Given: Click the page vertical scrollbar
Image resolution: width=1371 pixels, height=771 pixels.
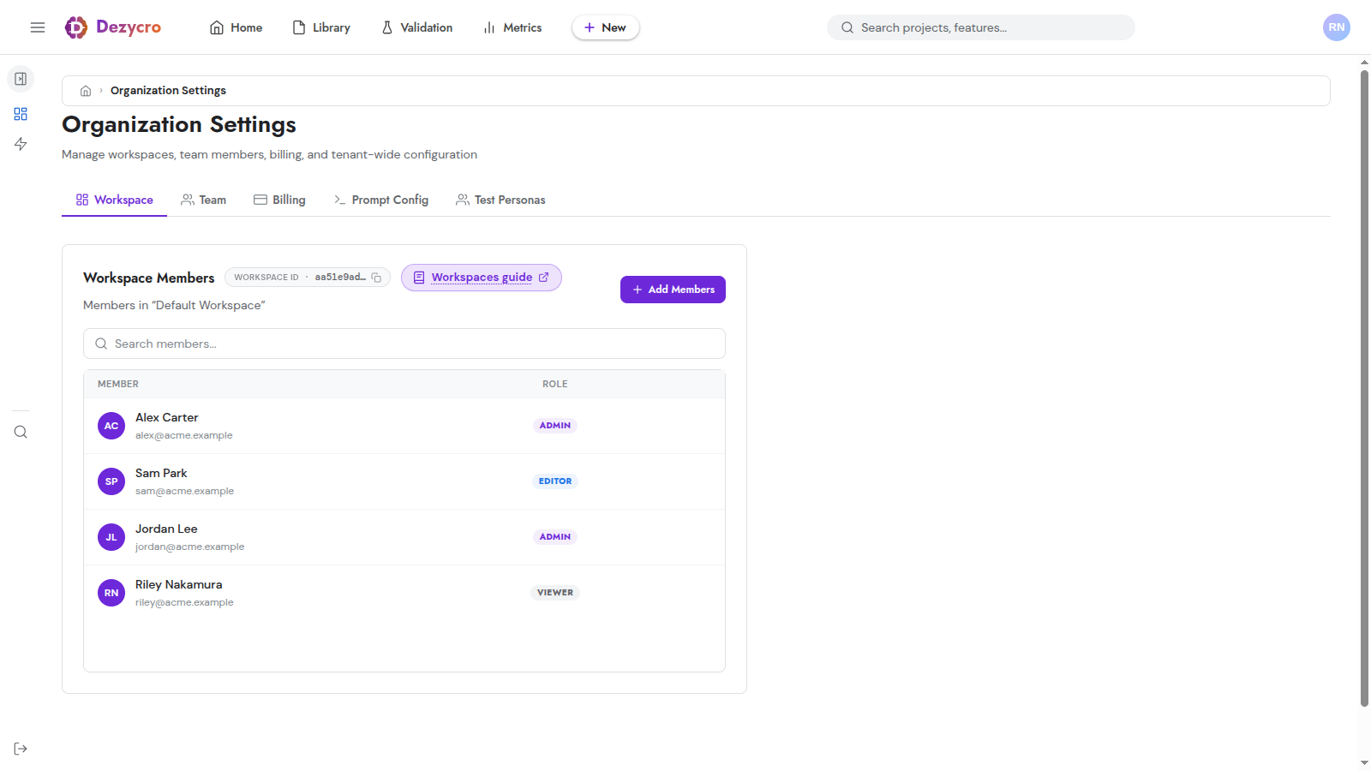Looking at the screenshot, I should [x=1364, y=388].
